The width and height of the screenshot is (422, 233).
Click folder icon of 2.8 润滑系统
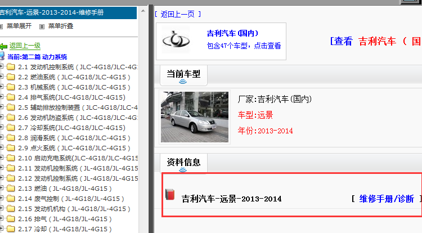pos(11,138)
